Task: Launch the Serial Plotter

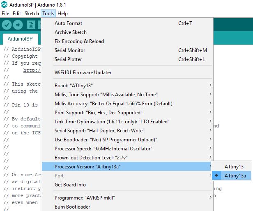Action: click(x=127, y=59)
